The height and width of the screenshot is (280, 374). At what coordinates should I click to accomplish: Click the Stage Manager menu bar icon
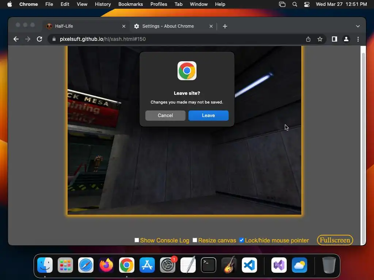[282, 4]
